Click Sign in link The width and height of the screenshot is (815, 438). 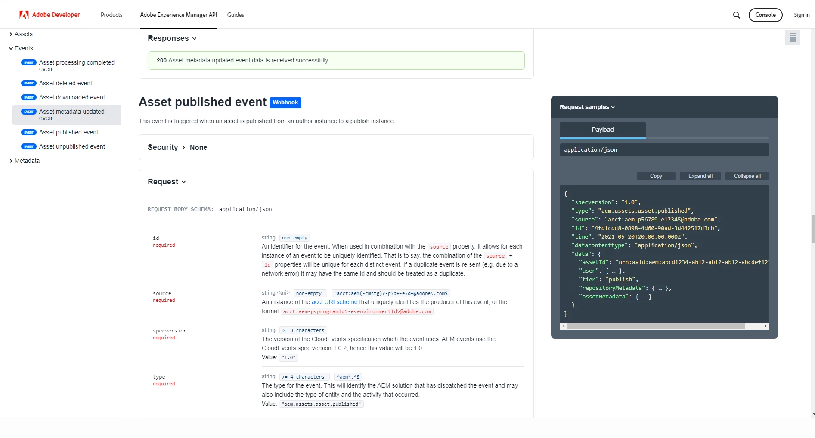coord(802,15)
